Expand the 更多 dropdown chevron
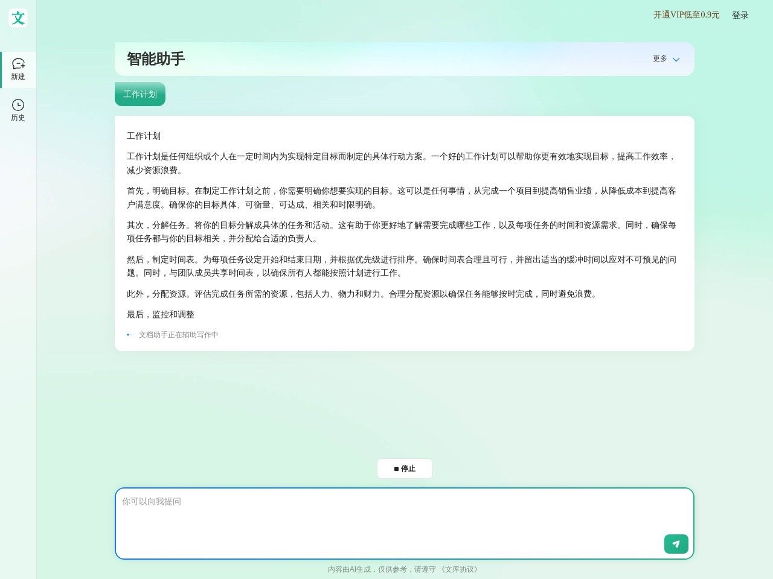 click(676, 59)
